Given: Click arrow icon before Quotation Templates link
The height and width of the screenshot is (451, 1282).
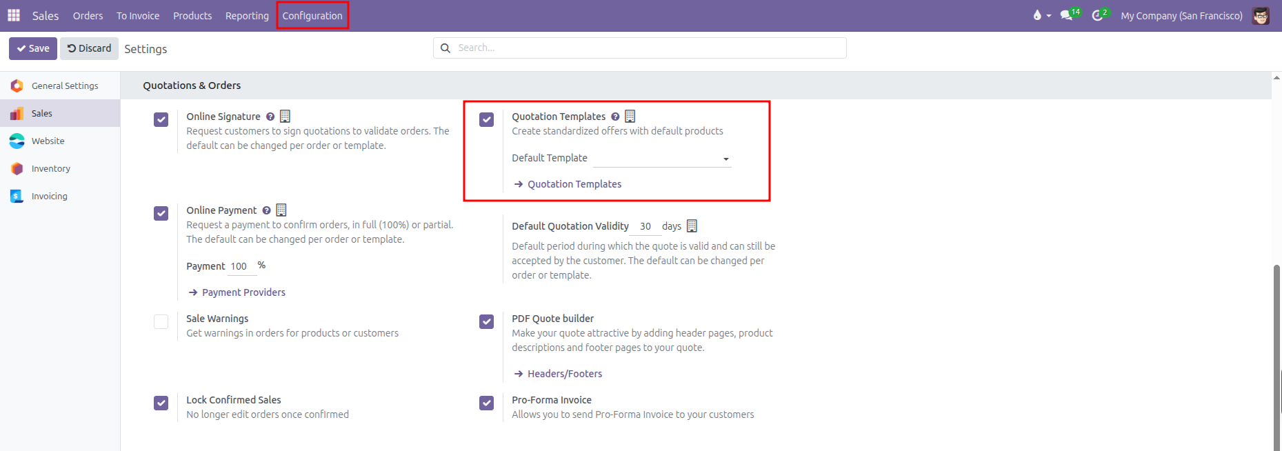Looking at the screenshot, I should [x=519, y=184].
